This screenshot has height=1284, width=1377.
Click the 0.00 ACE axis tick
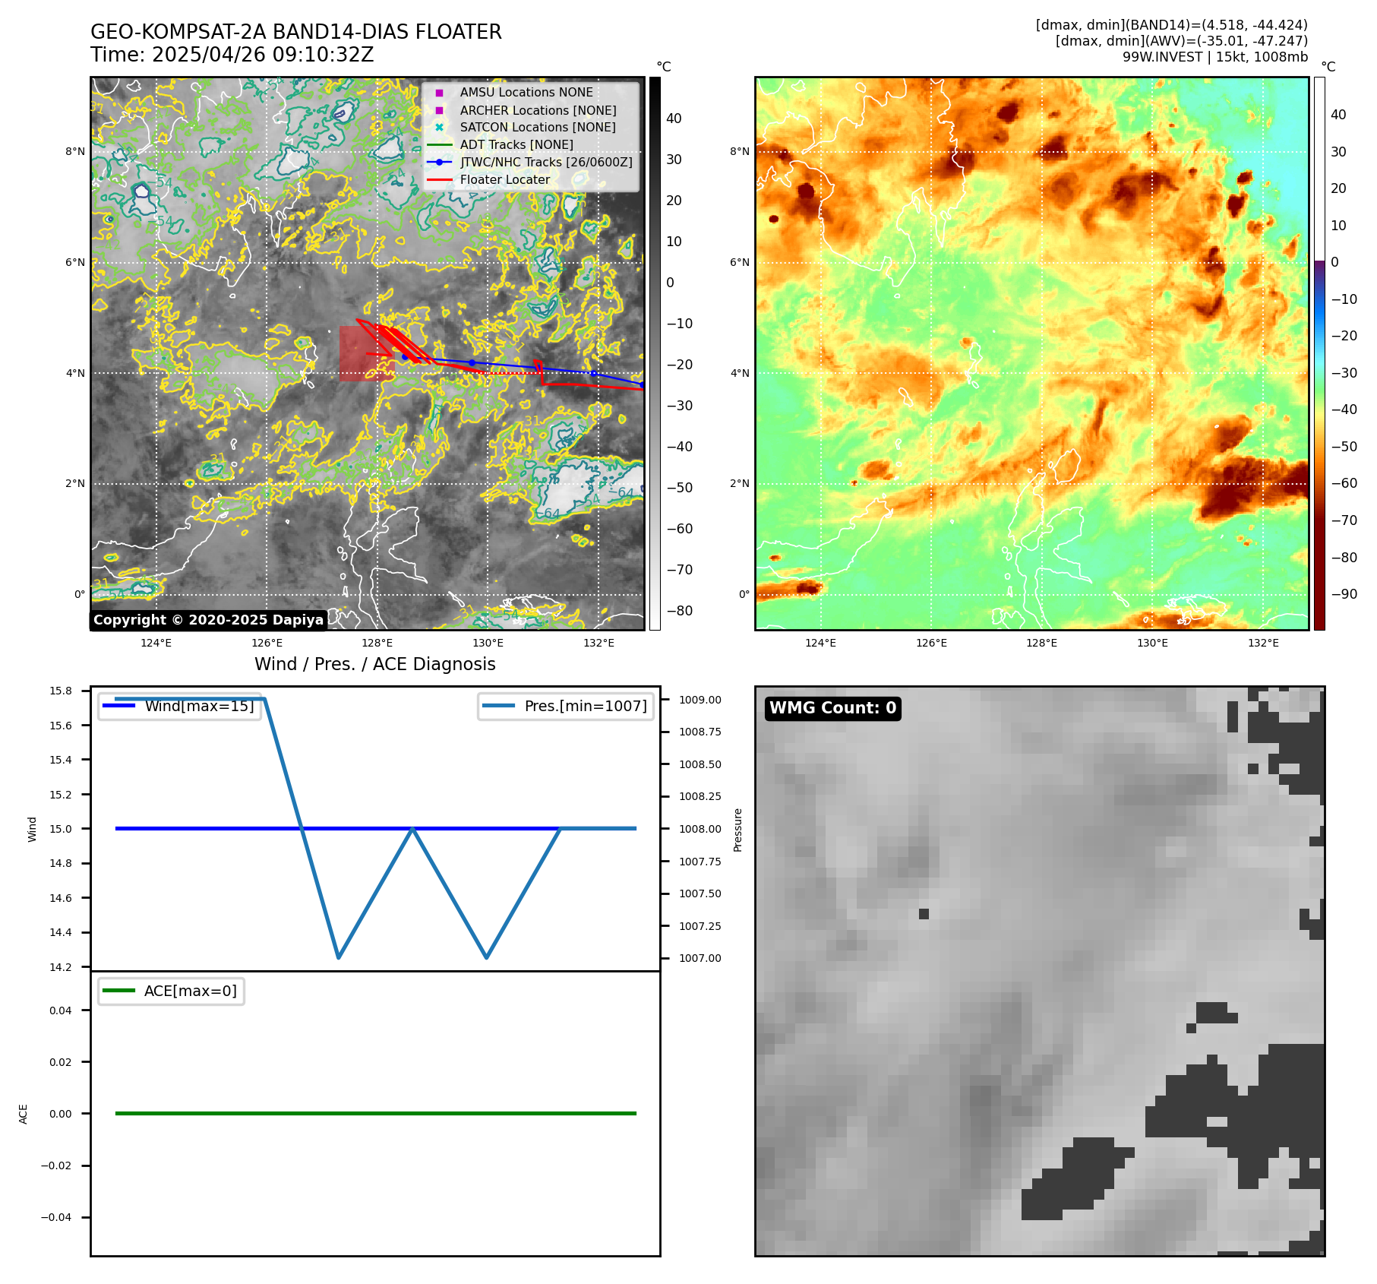click(61, 1114)
